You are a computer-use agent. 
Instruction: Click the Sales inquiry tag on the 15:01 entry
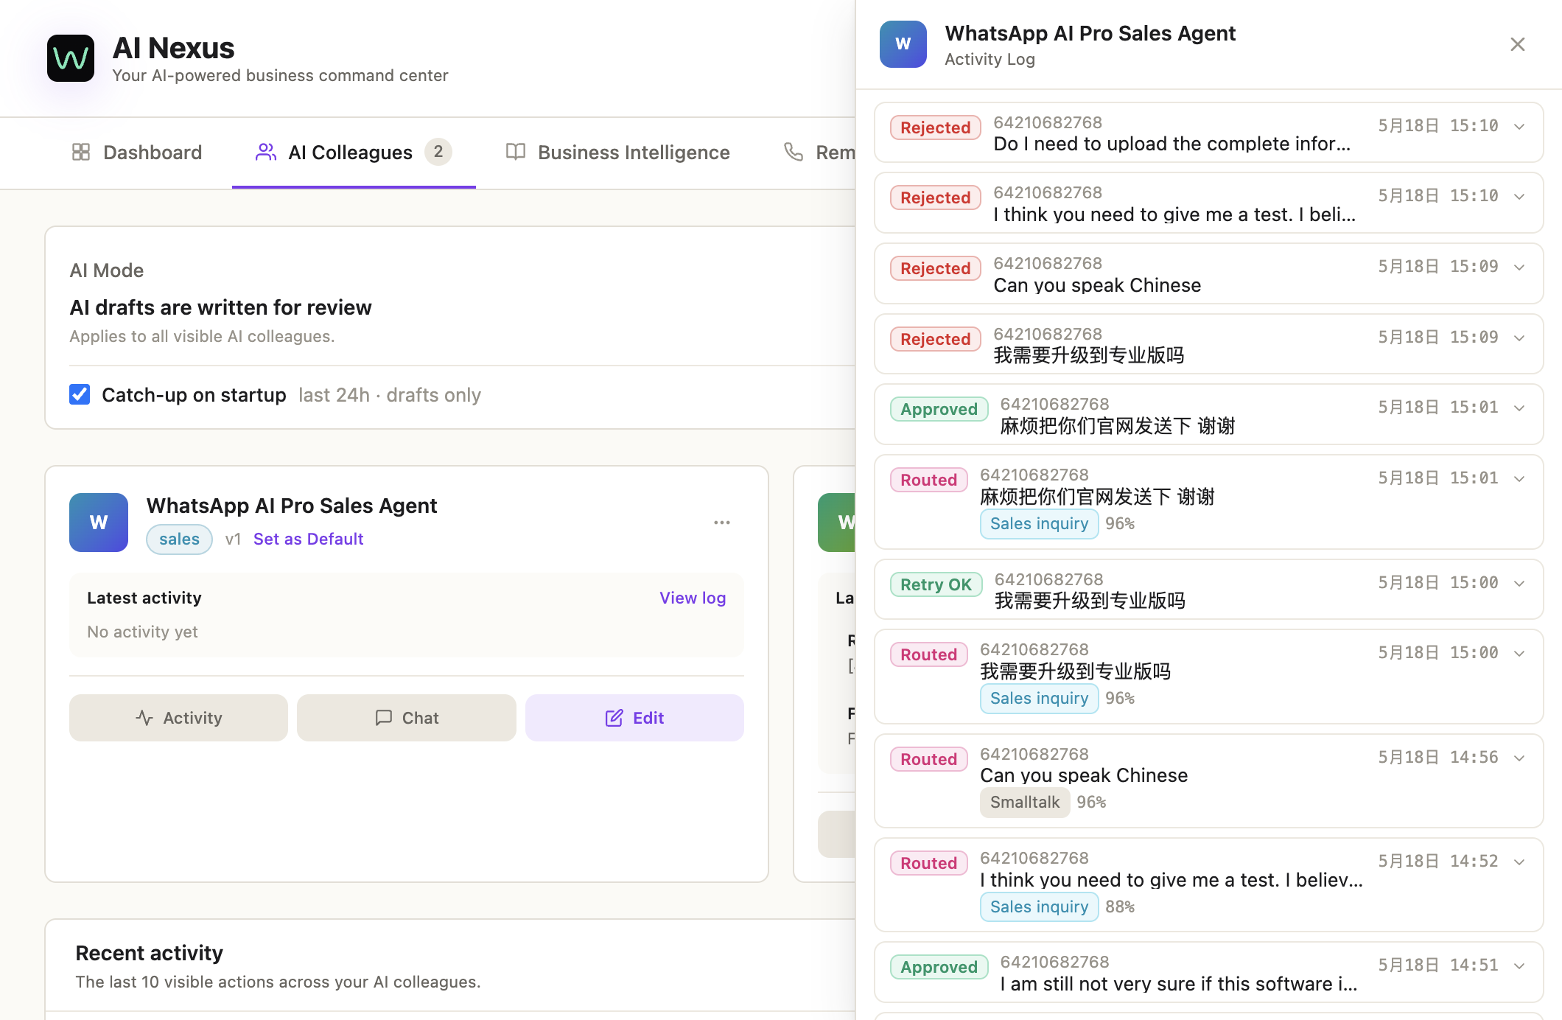pyautogui.click(x=1039, y=523)
